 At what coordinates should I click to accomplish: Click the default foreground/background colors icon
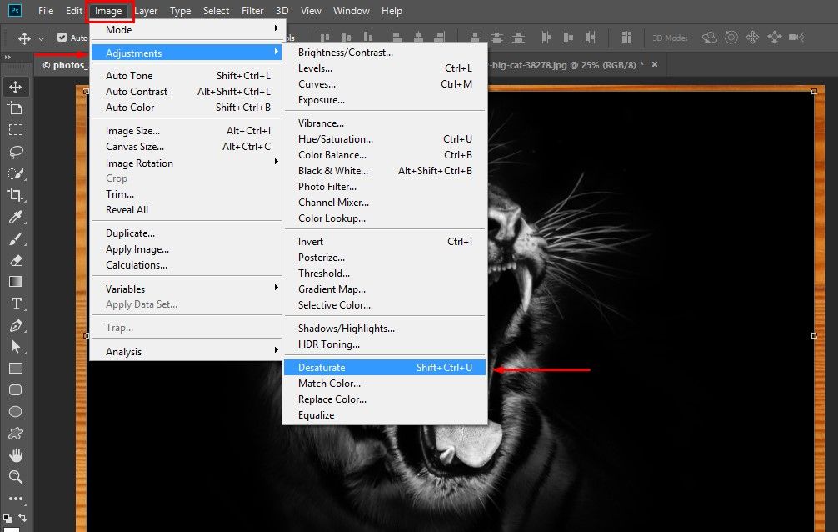(7, 518)
